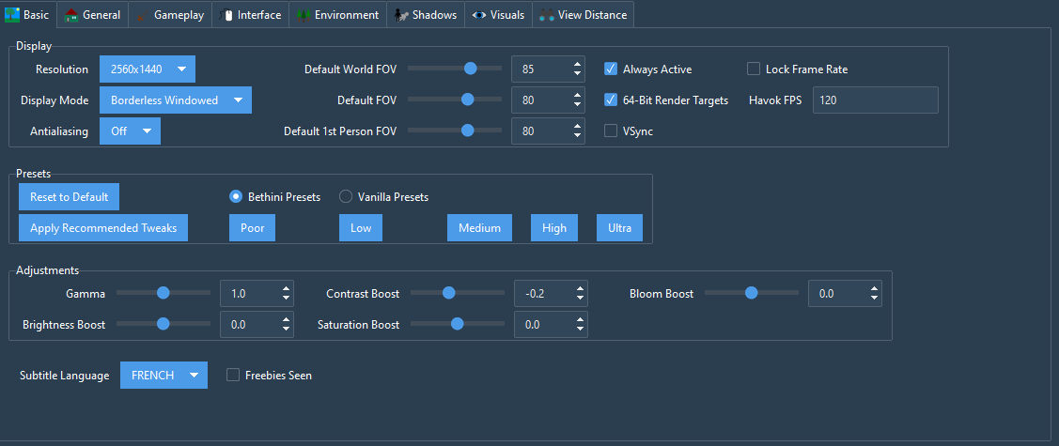
Task: Enable the Lock Frame Rate checkbox
Action: [x=754, y=69]
